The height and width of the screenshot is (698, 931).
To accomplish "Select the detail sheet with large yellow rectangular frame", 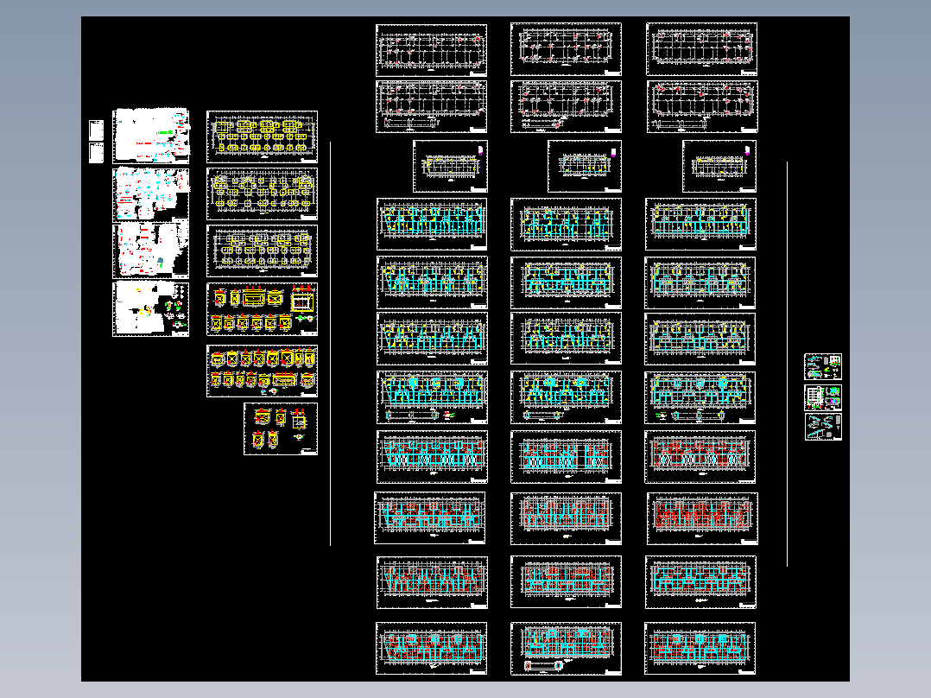I will [x=262, y=309].
